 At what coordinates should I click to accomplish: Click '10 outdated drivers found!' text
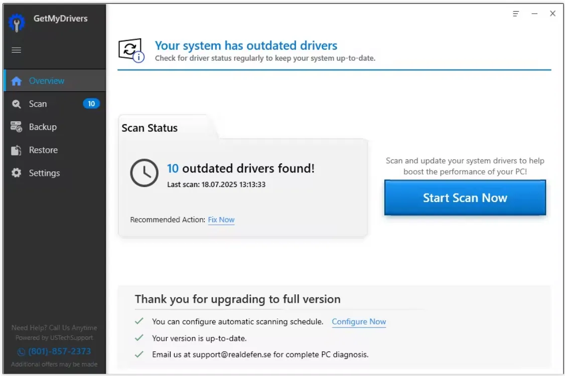point(241,168)
